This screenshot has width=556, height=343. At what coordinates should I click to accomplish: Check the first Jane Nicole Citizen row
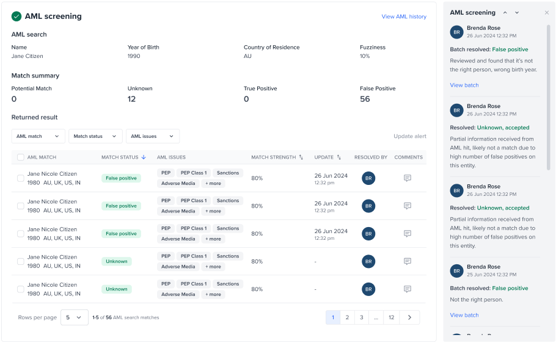21,178
